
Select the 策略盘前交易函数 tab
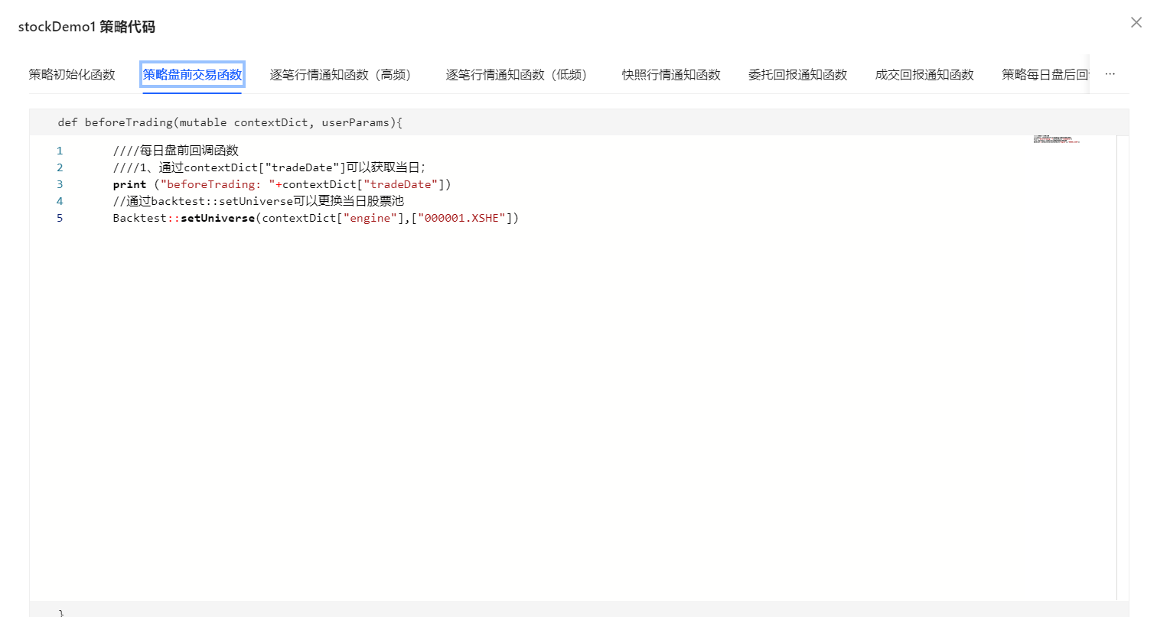[x=192, y=74]
